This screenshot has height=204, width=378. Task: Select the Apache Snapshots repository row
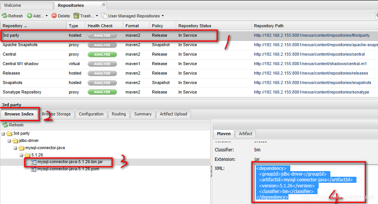(189, 45)
